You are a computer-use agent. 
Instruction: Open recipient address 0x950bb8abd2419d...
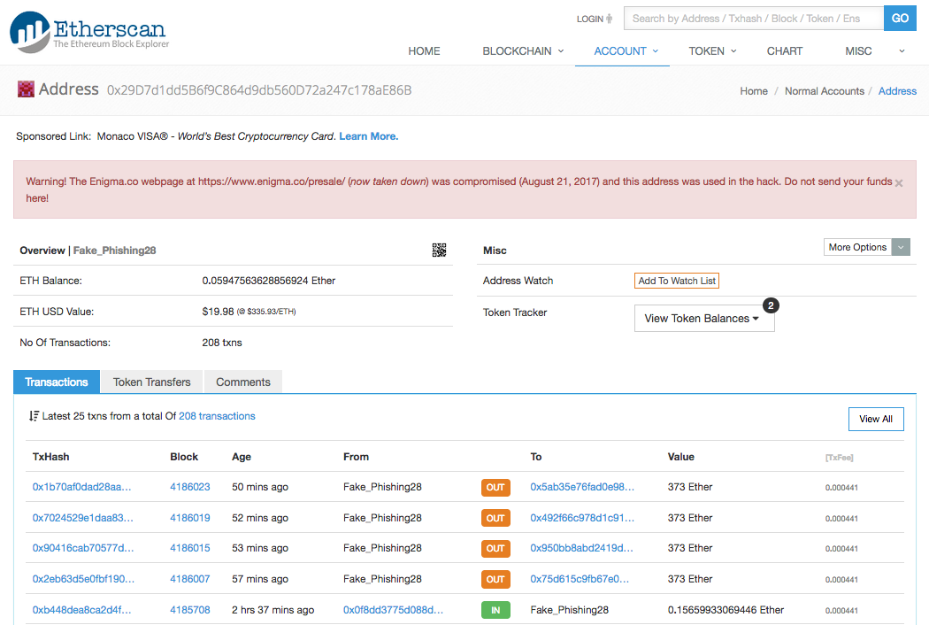[582, 548]
